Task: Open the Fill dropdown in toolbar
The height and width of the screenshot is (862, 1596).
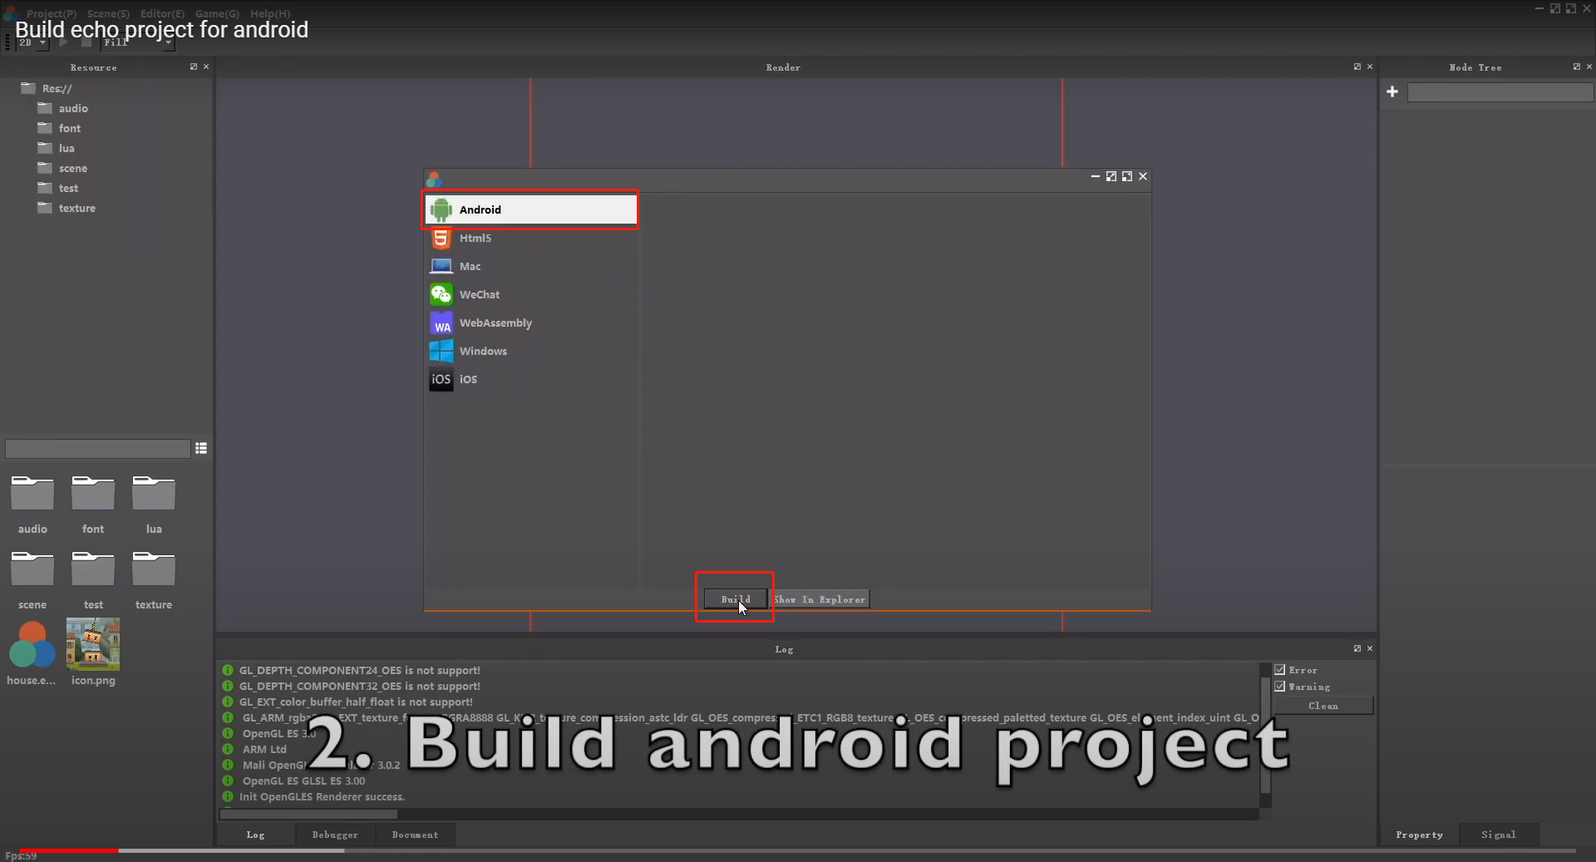Action: tap(138, 43)
